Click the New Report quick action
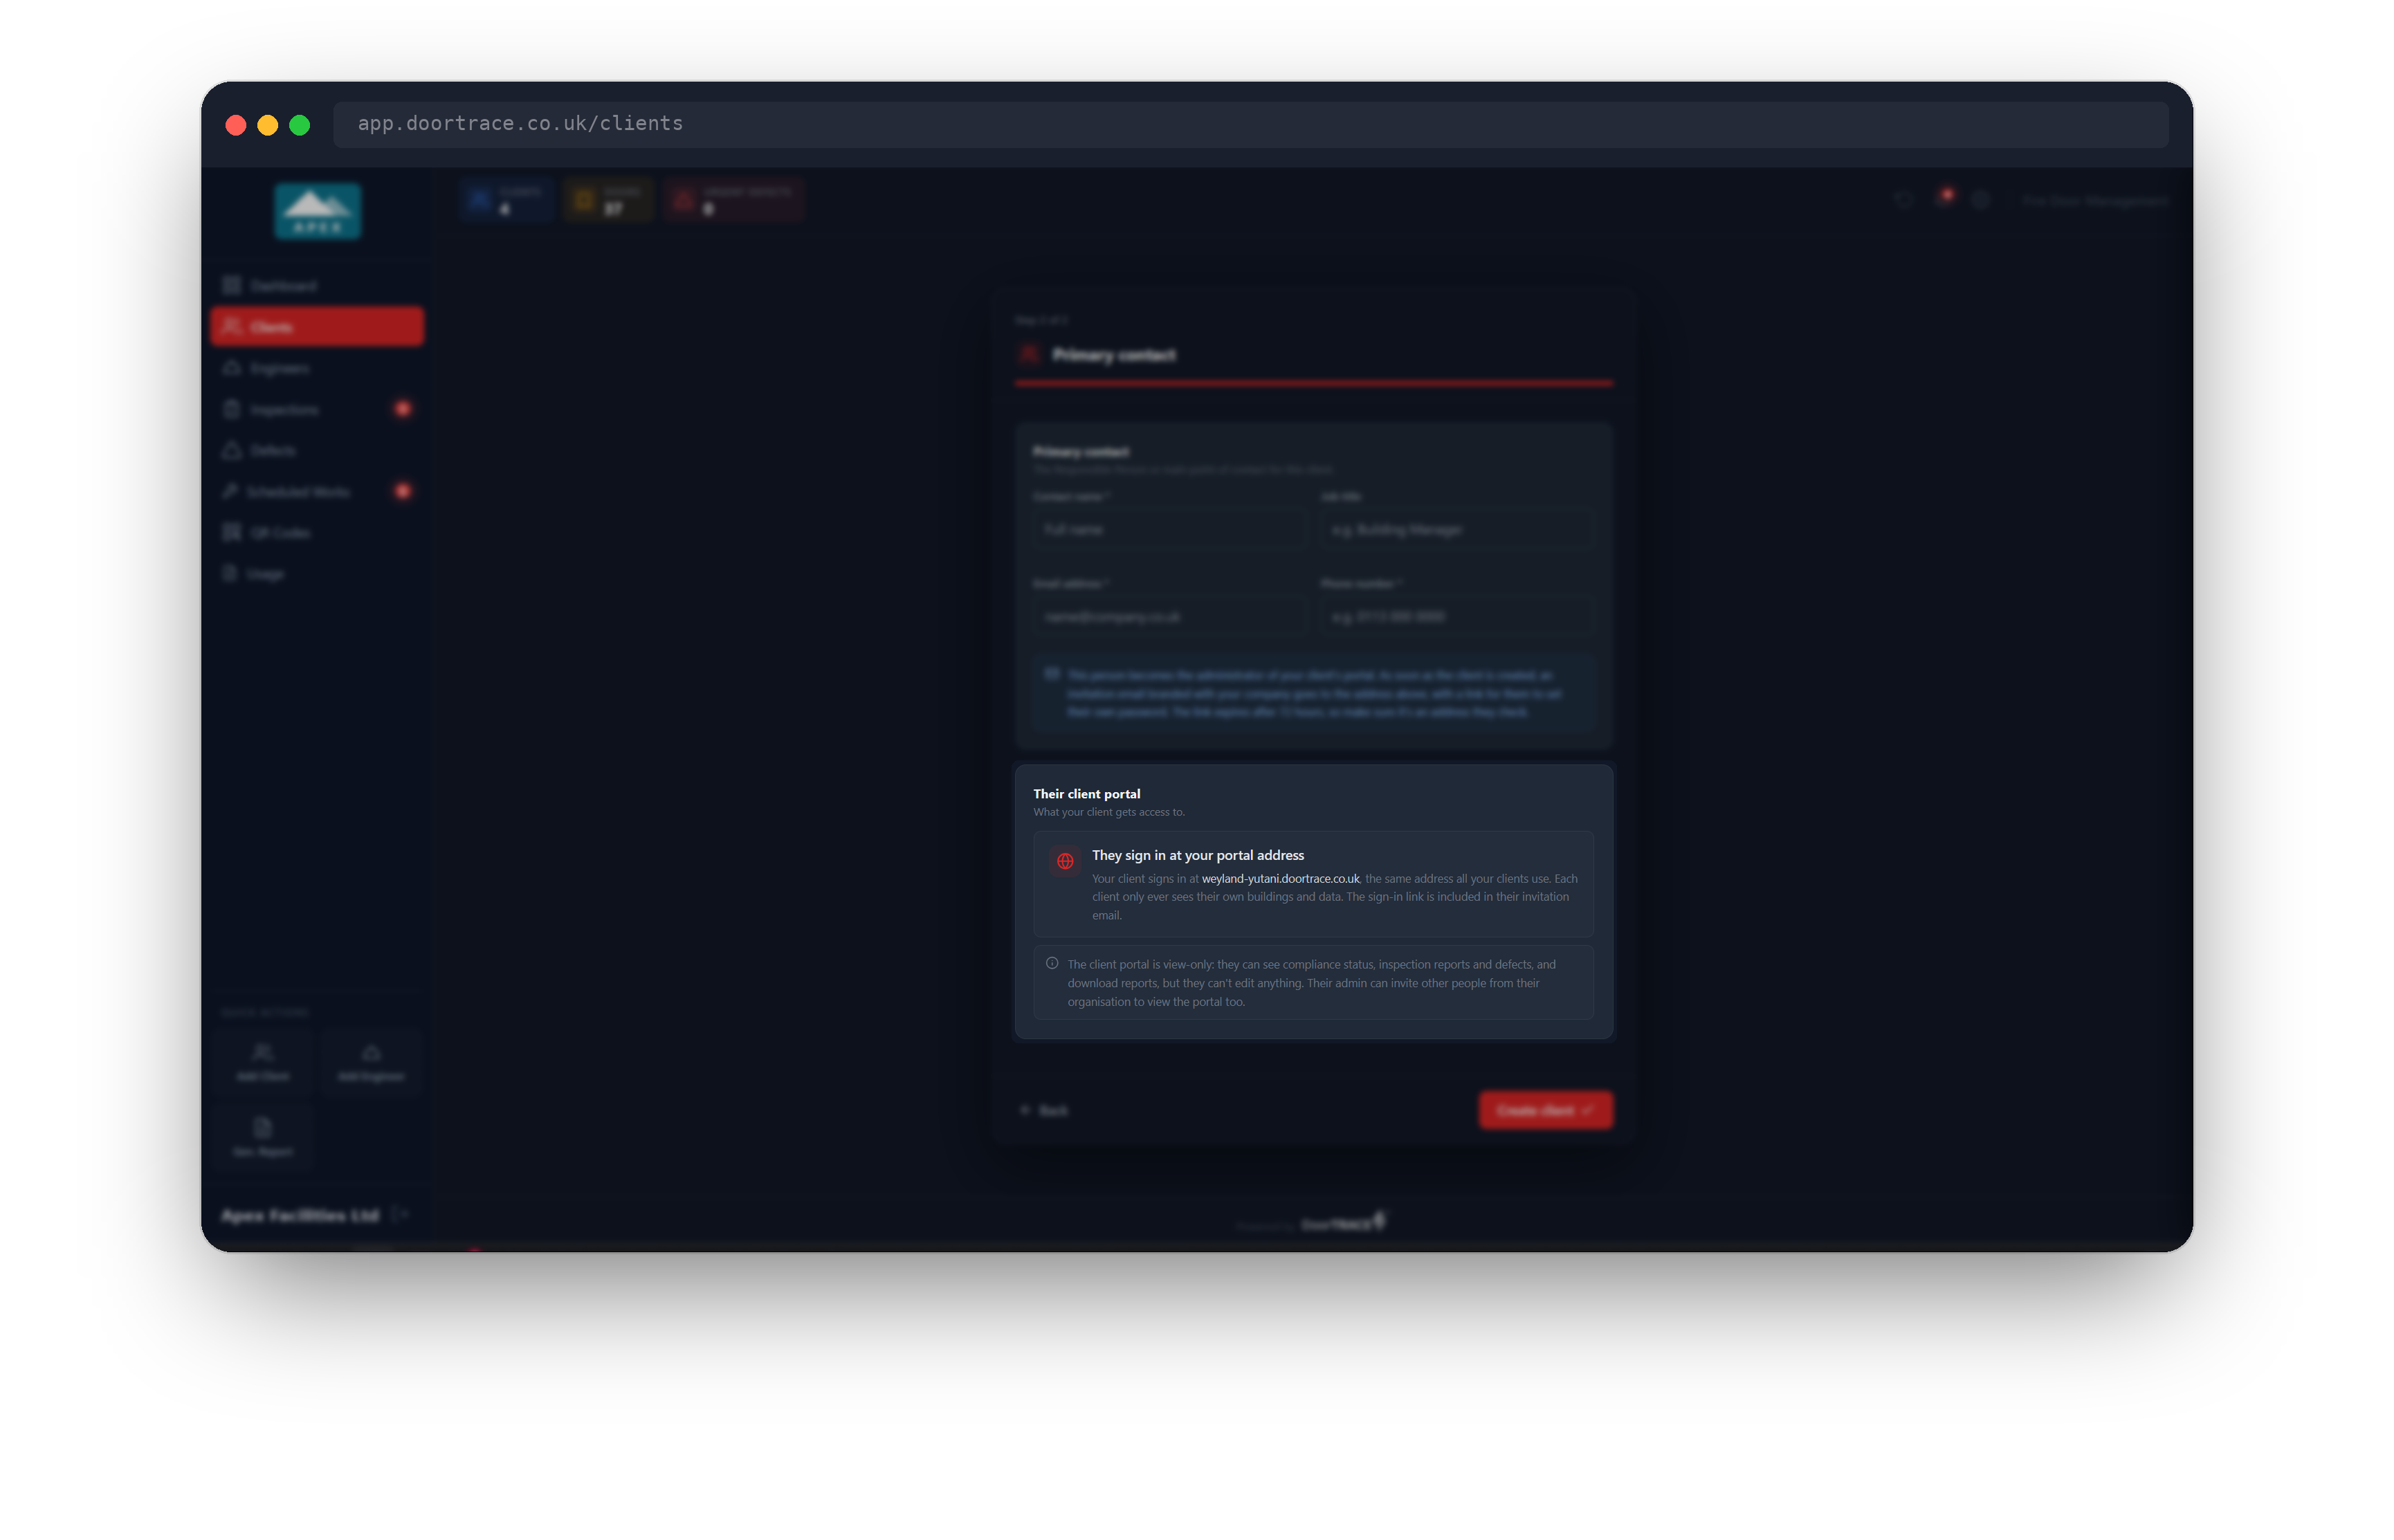The height and width of the screenshot is (1540, 2394). tap(263, 1137)
